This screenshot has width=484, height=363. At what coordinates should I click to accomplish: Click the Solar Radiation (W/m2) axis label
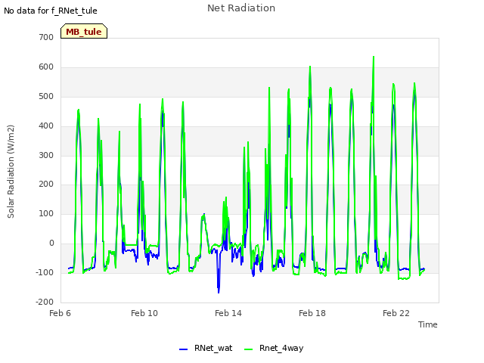[11, 172]
